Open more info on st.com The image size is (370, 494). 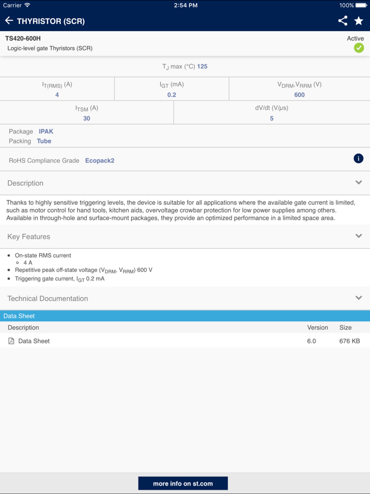point(183,483)
